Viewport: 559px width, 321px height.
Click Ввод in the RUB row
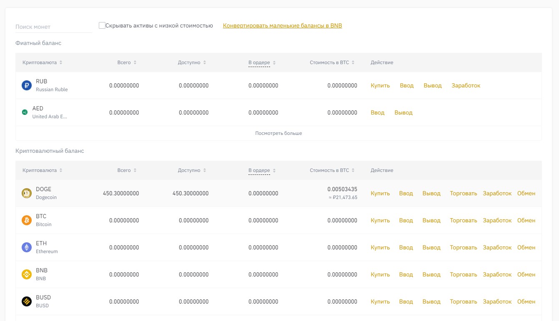pos(407,85)
